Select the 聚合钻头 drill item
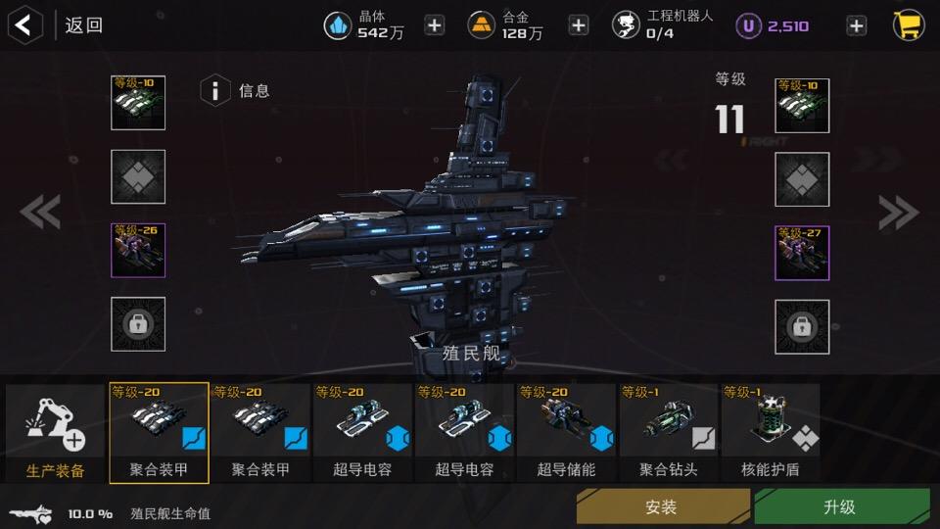940x529 pixels. (x=669, y=433)
